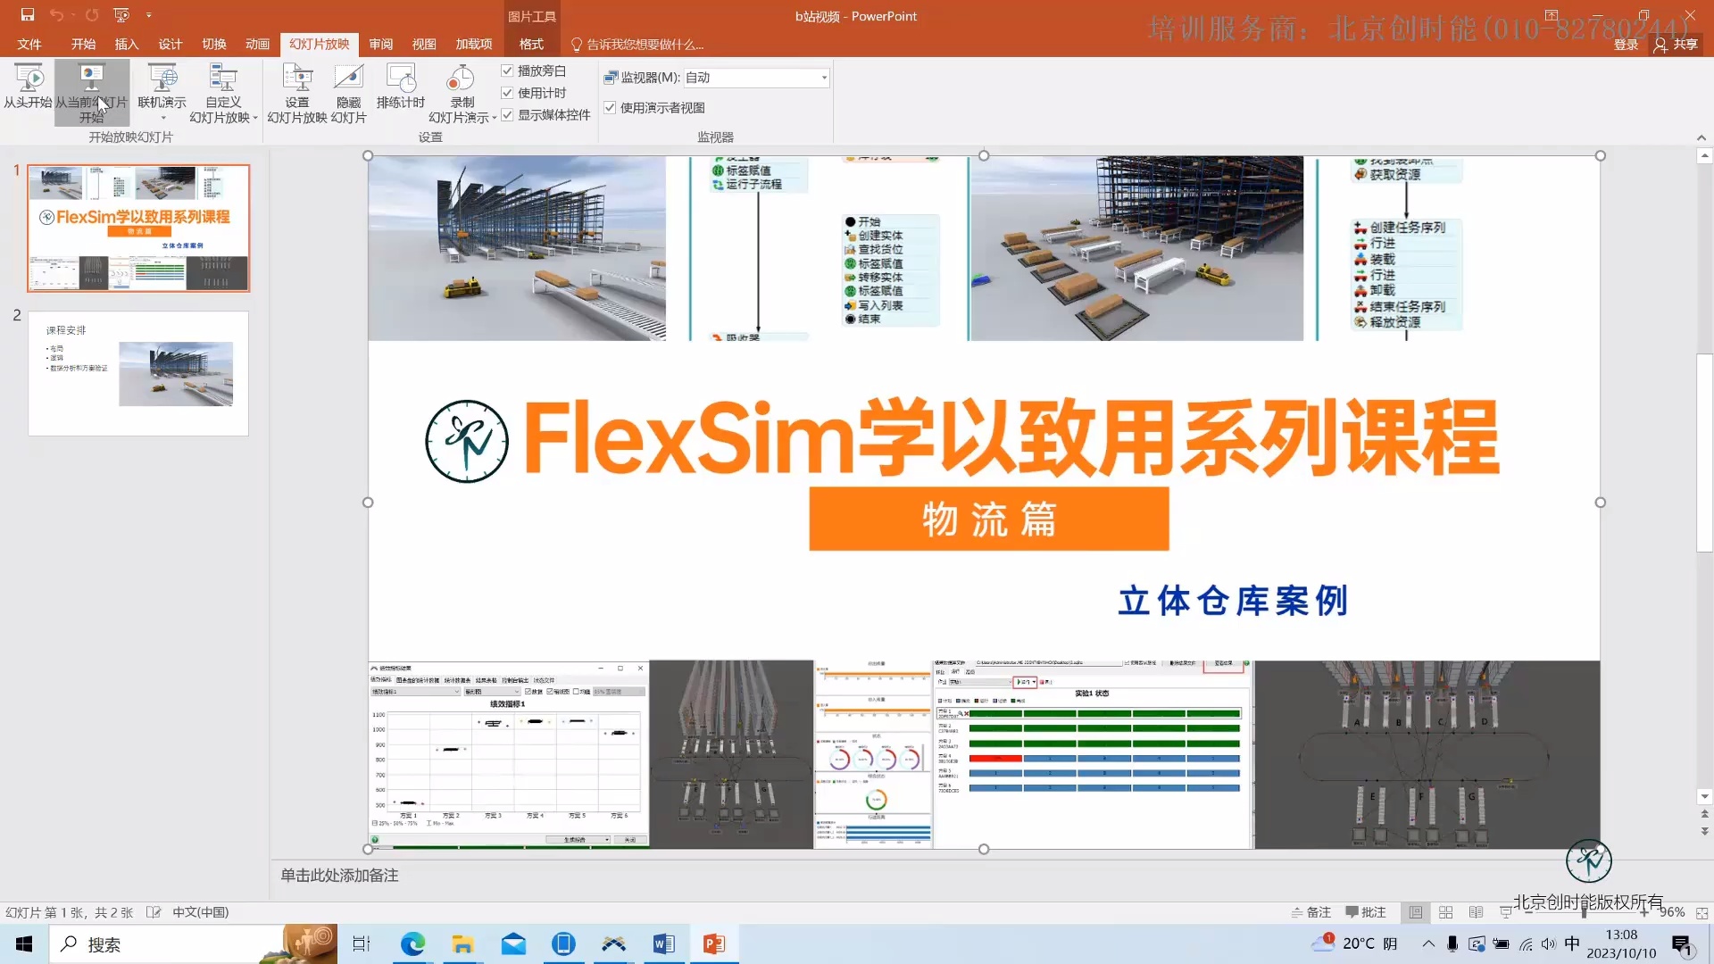The height and width of the screenshot is (964, 1714).
Task: Hide the current slide with 隐藏幻灯片
Action: 348,89
